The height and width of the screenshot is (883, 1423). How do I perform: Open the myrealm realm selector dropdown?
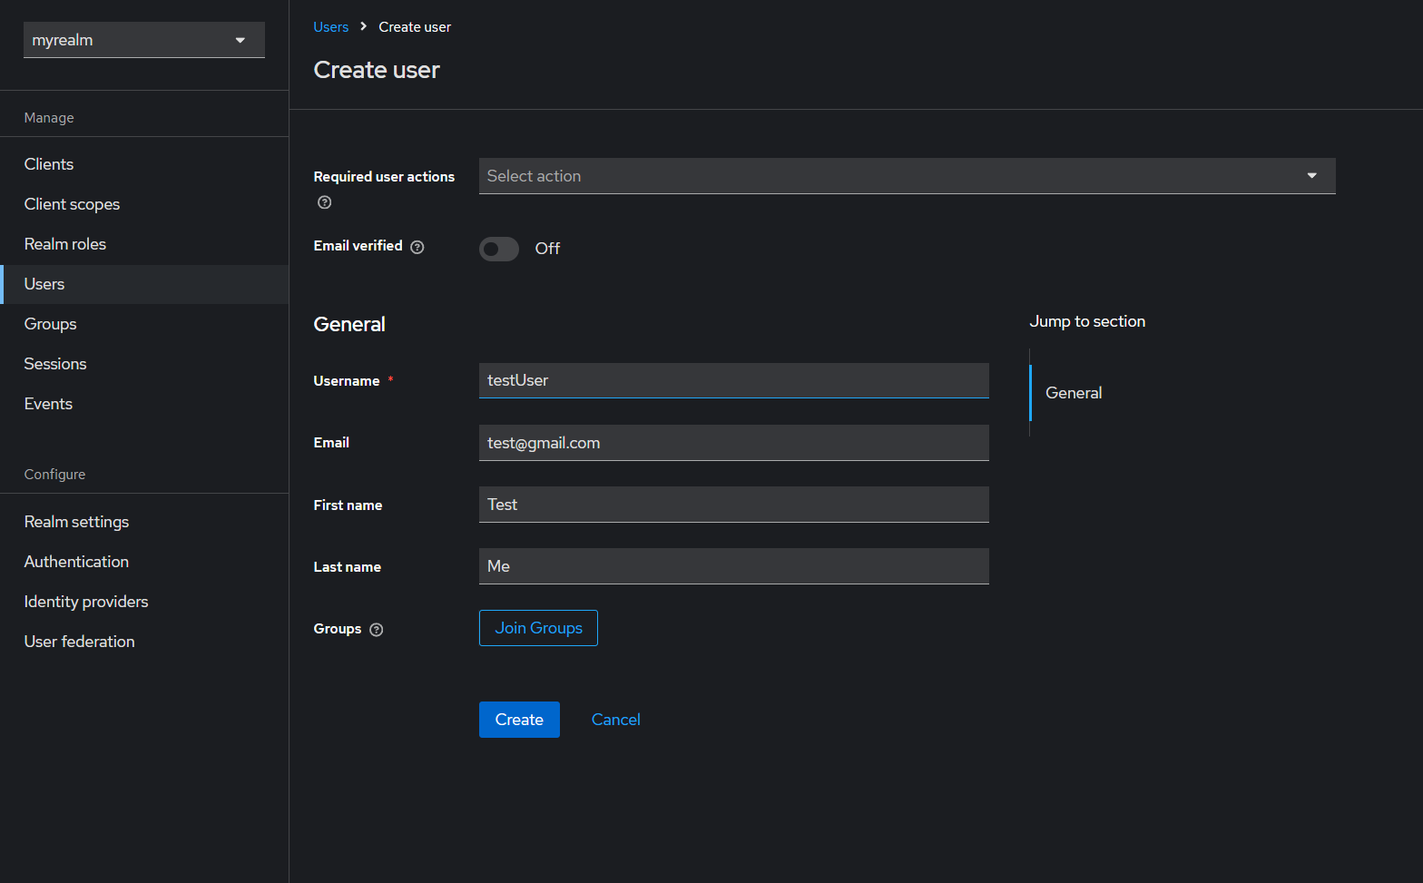click(x=144, y=40)
